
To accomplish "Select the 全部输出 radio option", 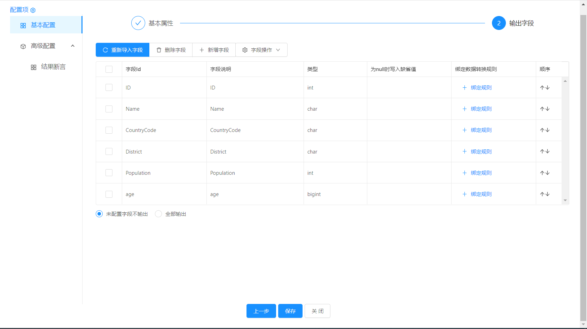I will (x=158, y=214).
